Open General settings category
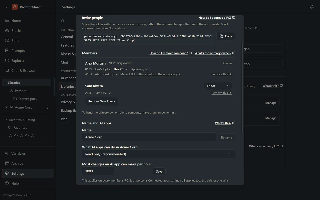 [x=67, y=37]
